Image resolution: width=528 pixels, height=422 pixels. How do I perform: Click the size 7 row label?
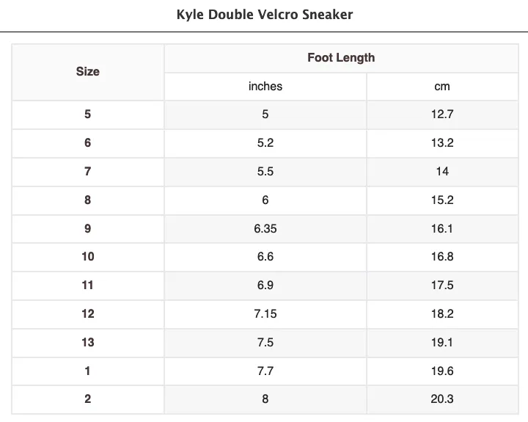point(88,172)
